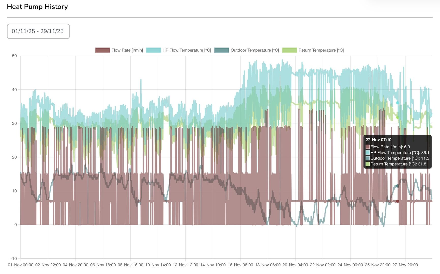Click the Outdoor Temperature swatch in tooltip
This screenshot has width=440, height=274.
368,158
